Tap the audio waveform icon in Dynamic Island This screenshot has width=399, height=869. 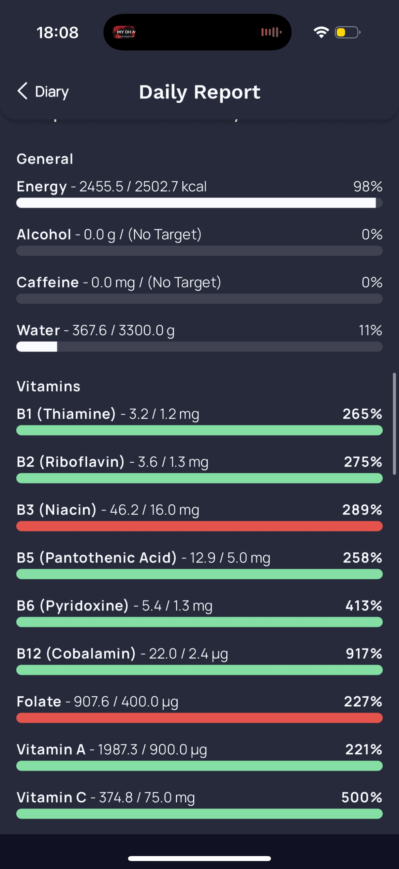(x=271, y=32)
